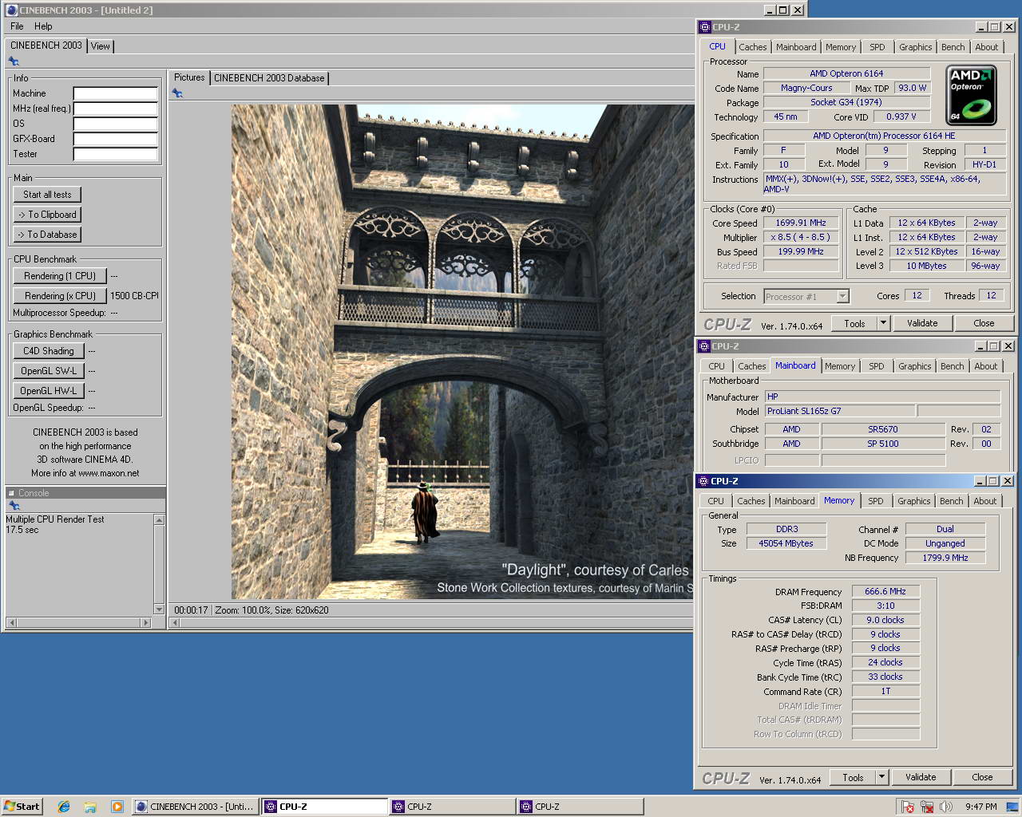Screen dimensions: 1022x817
Task: Click the 1699.91 MHz core speed value
Action: click(801, 223)
